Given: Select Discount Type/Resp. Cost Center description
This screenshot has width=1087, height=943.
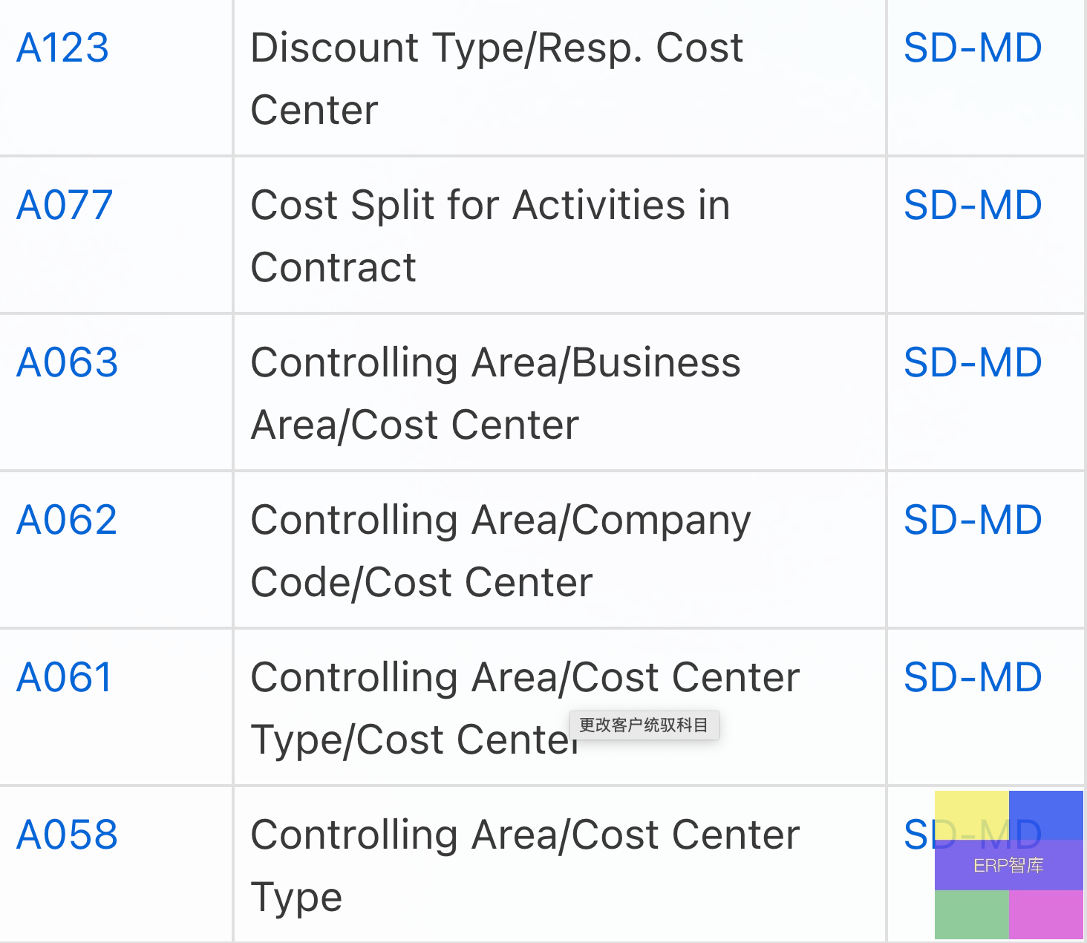Looking at the screenshot, I should click(x=497, y=79).
